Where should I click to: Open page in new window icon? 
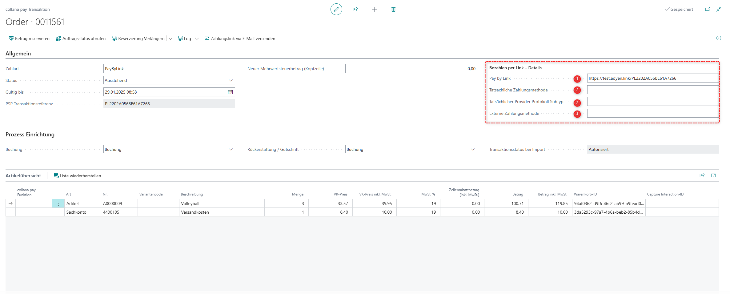point(708,9)
